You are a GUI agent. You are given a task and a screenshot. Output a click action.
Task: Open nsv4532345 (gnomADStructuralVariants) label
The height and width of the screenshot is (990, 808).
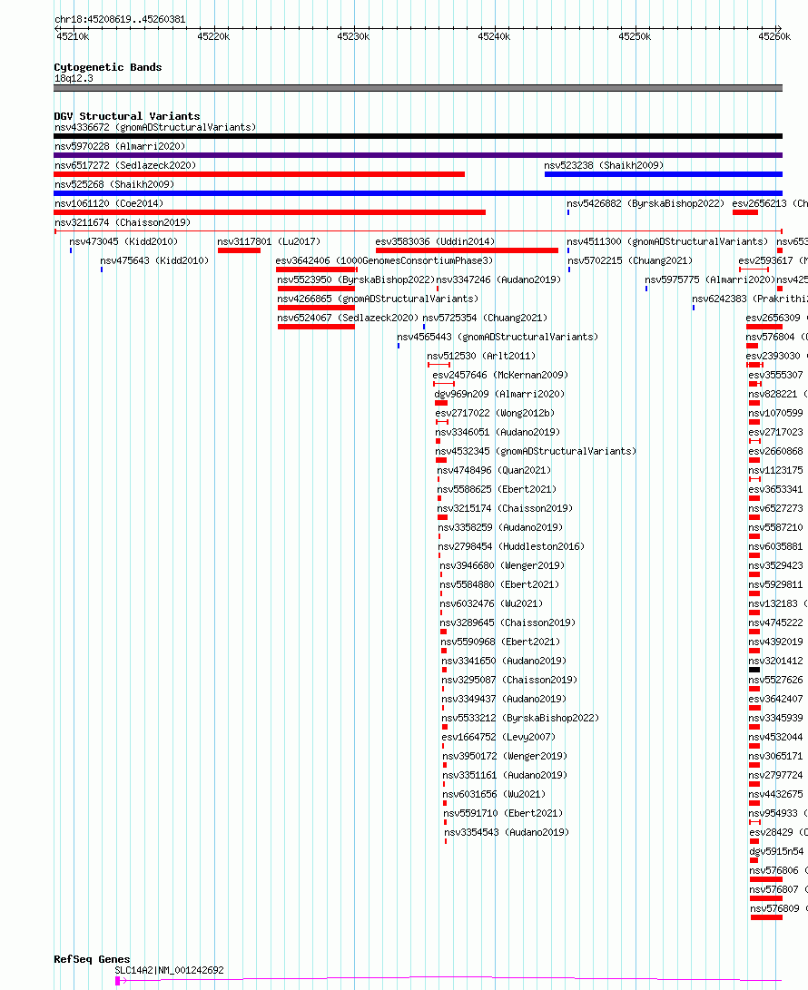point(536,449)
